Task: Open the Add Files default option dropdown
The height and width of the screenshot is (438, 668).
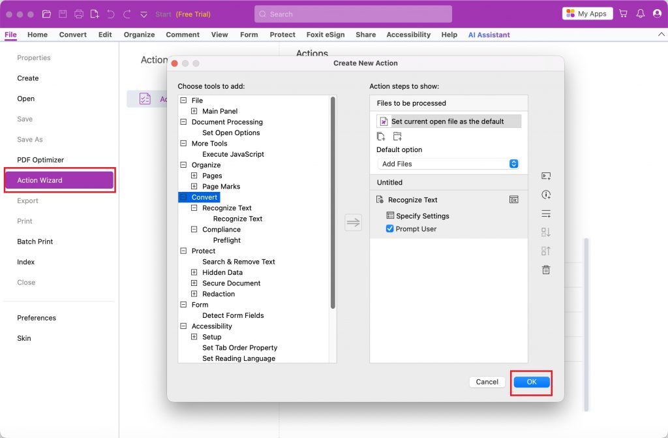Action: tap(449, 164)
